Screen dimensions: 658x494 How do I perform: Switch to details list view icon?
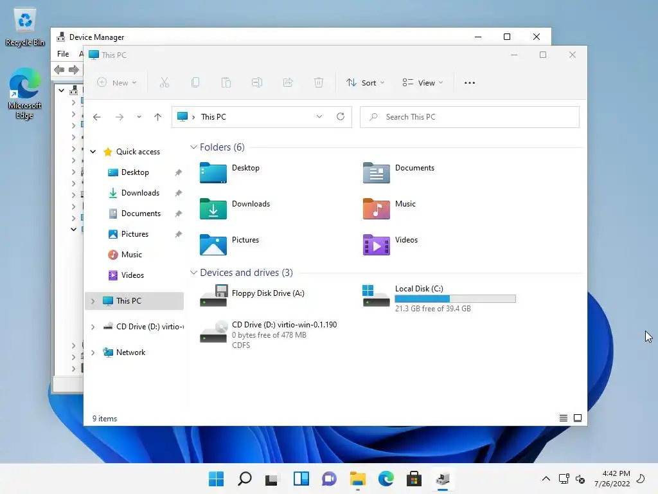click(x=563, y=418)
